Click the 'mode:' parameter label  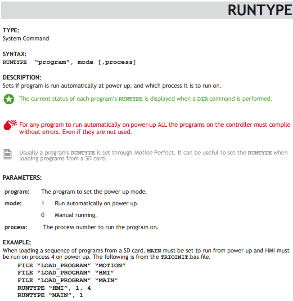coord(13,204)
